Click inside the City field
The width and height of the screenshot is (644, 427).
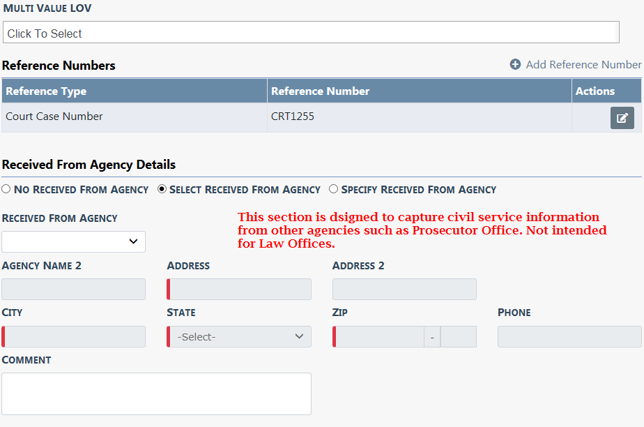(74, 337)
